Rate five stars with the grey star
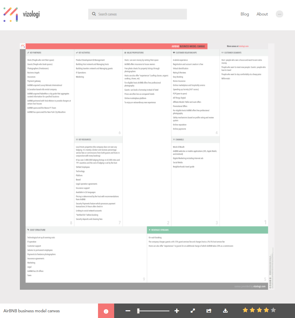This screenshot has width=295, height=318. click(x=273, y=310)
